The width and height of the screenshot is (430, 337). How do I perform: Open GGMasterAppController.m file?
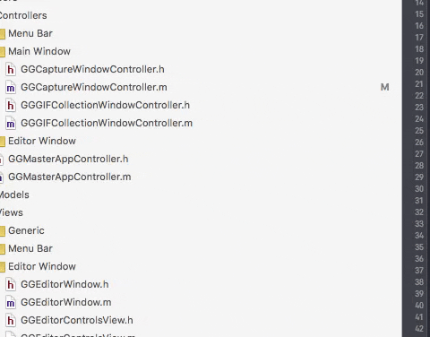70,177
